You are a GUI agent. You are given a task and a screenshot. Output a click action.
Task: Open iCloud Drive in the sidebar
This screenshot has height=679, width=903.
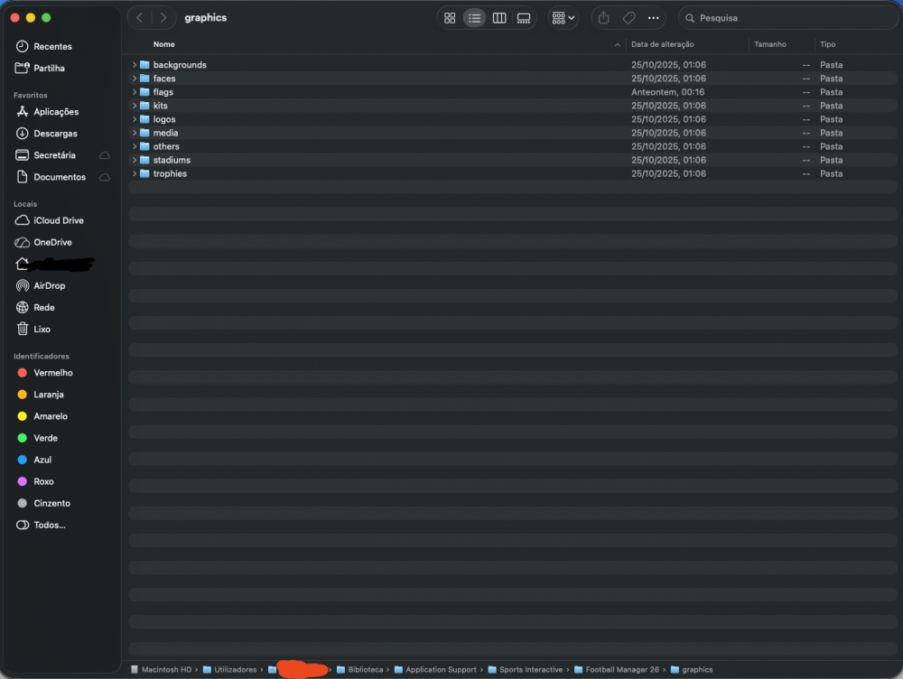[x=49, y=220]
